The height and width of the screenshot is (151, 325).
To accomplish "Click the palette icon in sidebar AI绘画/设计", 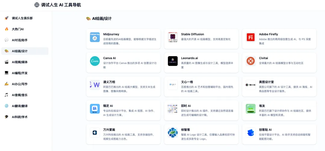I will click(7, 51).
